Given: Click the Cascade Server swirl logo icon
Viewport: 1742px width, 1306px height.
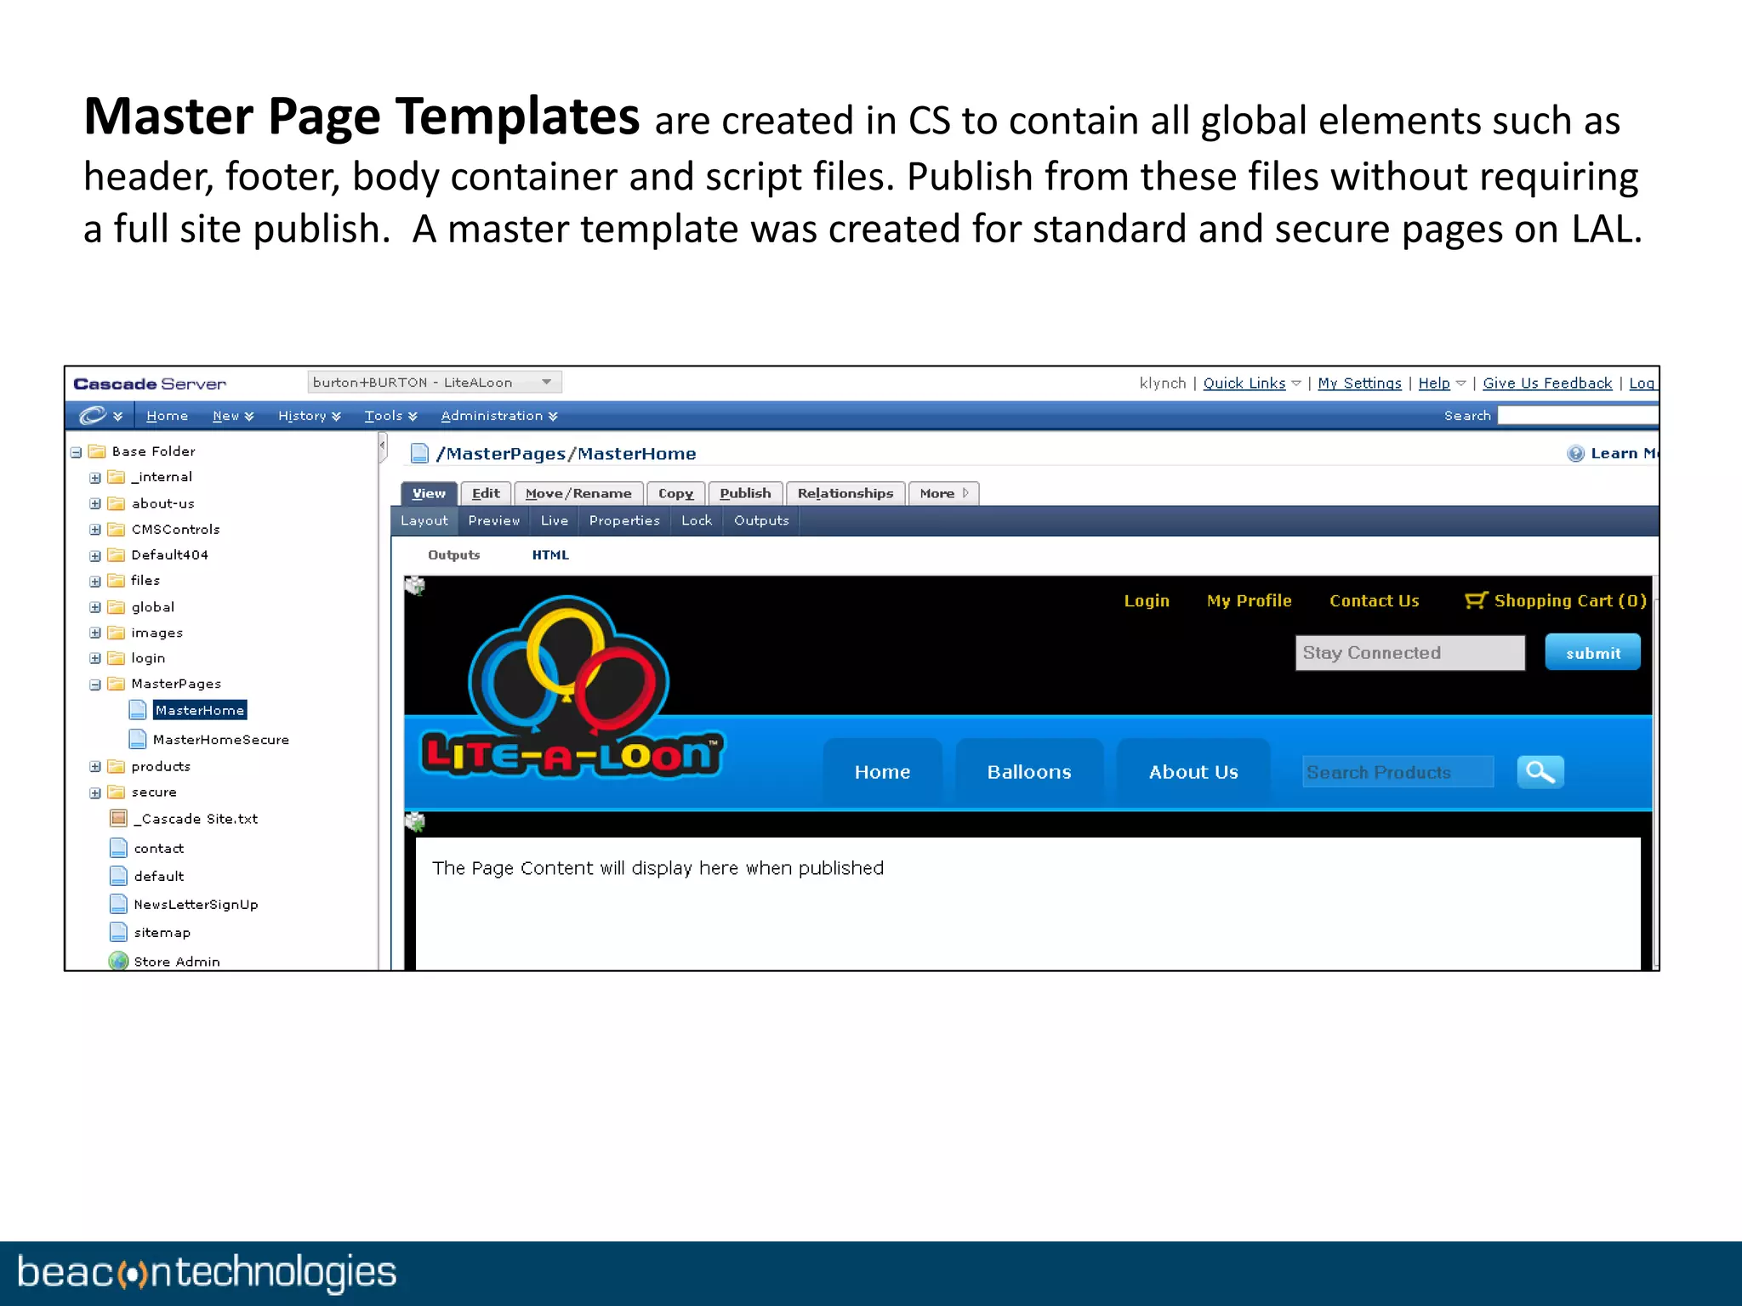Looking at the screenshot, I should coord(92,415).
